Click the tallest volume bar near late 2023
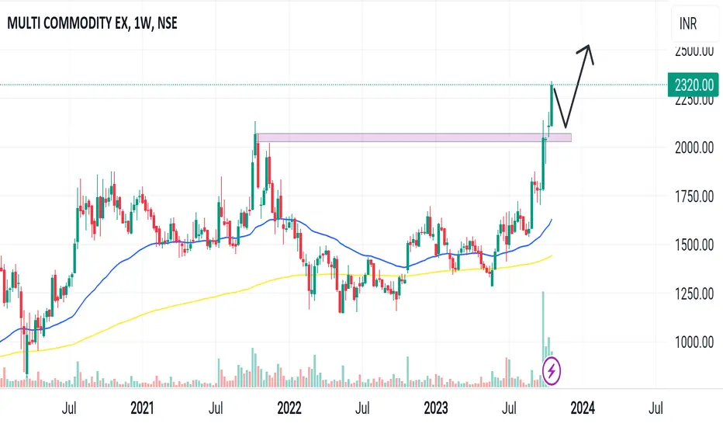This screenshot has height=427, width=723. tap(543, 338)
